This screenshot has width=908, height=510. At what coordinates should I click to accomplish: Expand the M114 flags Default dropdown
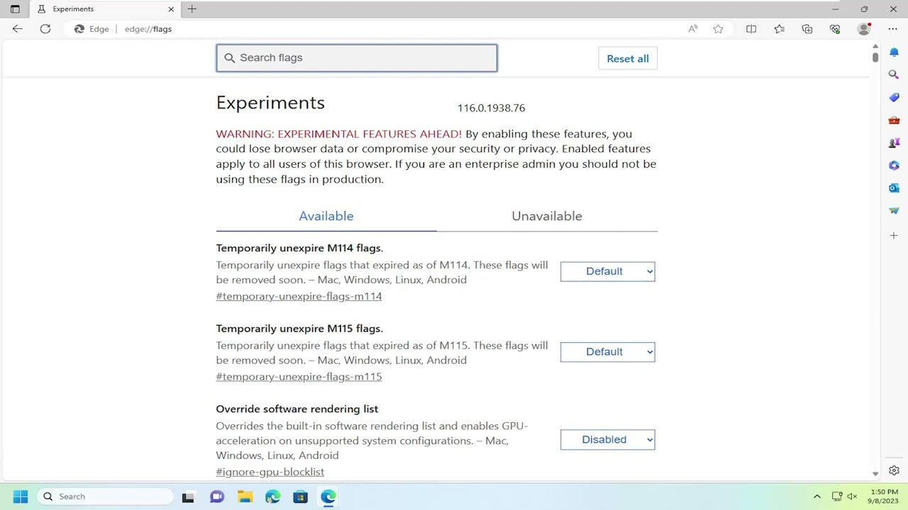[x=607, y=271]
